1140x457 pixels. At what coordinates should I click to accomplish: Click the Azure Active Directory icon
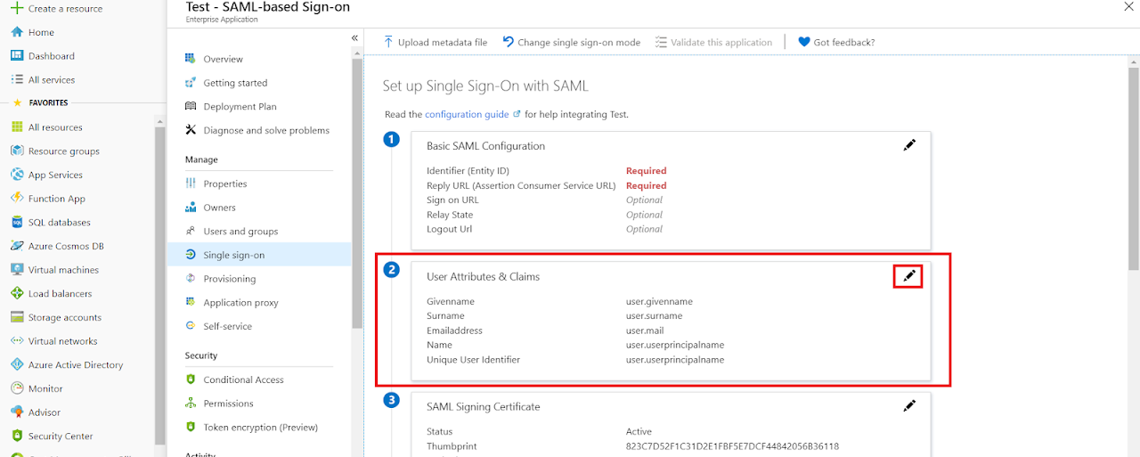[x=16, y=364]
